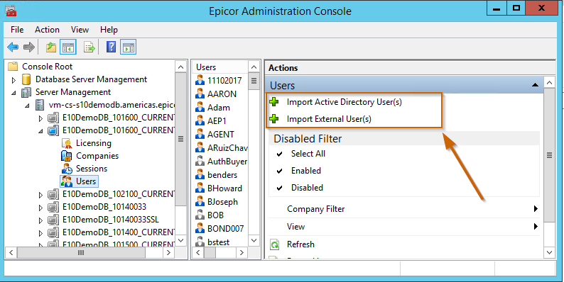Click Import Active Directory User(s)
The image size is (564, 282).
point(344,102)
